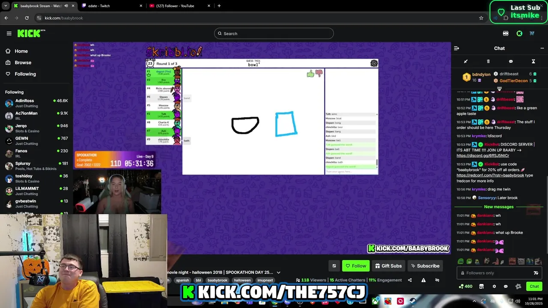The width and height of the screenshot is (548, 308).
Task: Click speech bubble icon in chat header row
Action: [511, 62]
